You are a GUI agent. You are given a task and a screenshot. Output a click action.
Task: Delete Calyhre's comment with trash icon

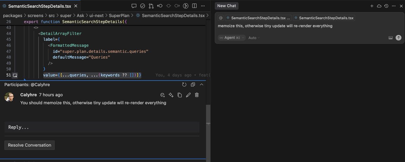[x=197, y=95]
